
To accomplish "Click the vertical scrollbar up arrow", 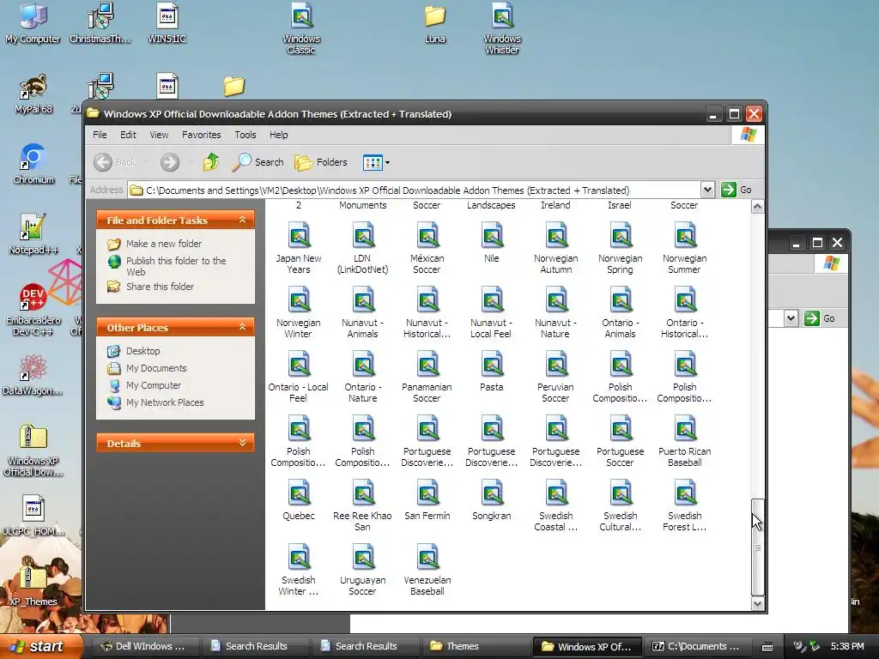I will pos(757,207).
